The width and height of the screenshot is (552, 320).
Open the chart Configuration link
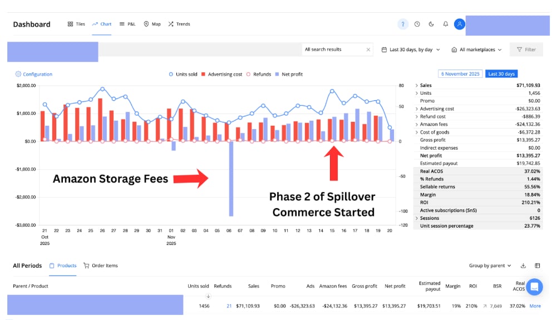pos(34,74)
